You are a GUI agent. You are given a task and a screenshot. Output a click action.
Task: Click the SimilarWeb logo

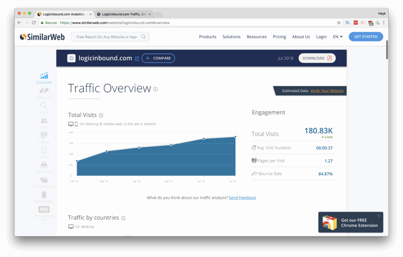pos(43,37)
